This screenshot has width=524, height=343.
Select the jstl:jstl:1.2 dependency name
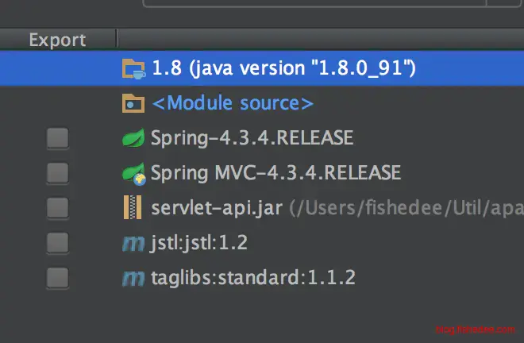coord(199,242)
